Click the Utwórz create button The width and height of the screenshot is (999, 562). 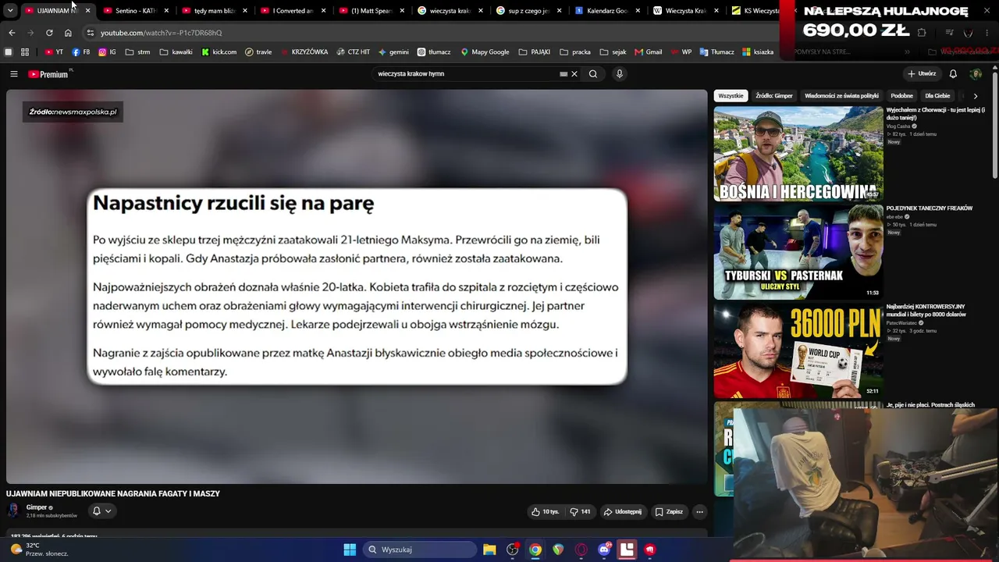[x=922, y=74]
